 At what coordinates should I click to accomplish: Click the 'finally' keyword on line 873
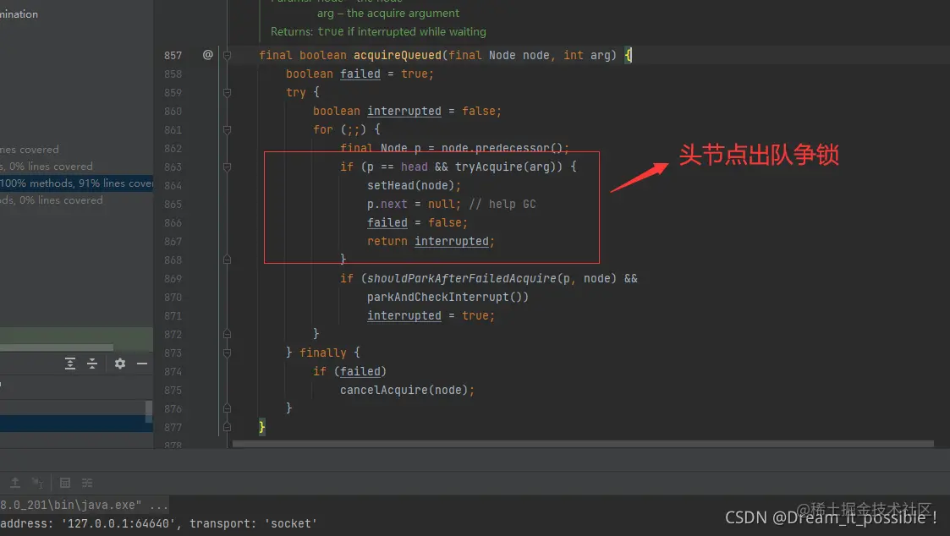click(x=323, y=353)
